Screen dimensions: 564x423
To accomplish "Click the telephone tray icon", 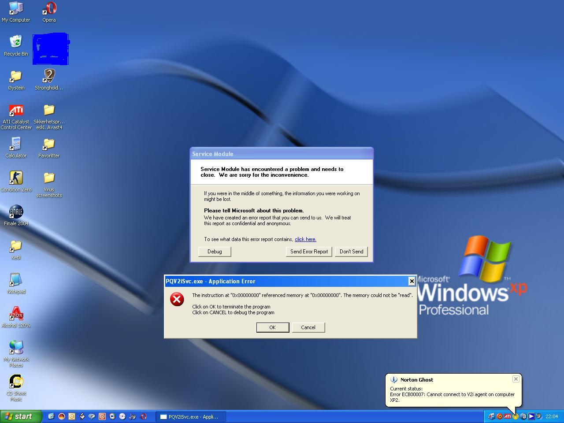I will coord(492,416).
